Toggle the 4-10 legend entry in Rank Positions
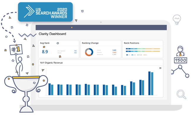 point(134,55)
